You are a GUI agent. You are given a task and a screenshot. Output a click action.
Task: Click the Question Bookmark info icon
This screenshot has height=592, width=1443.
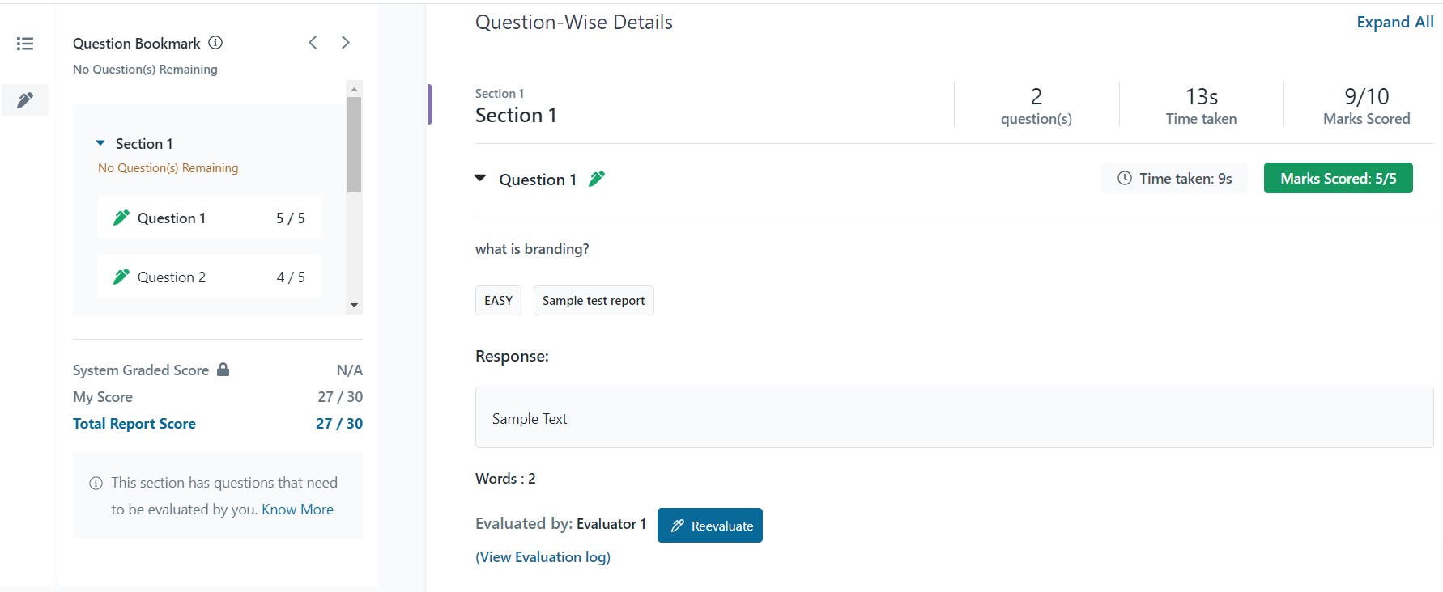click(x=215, y=43)
